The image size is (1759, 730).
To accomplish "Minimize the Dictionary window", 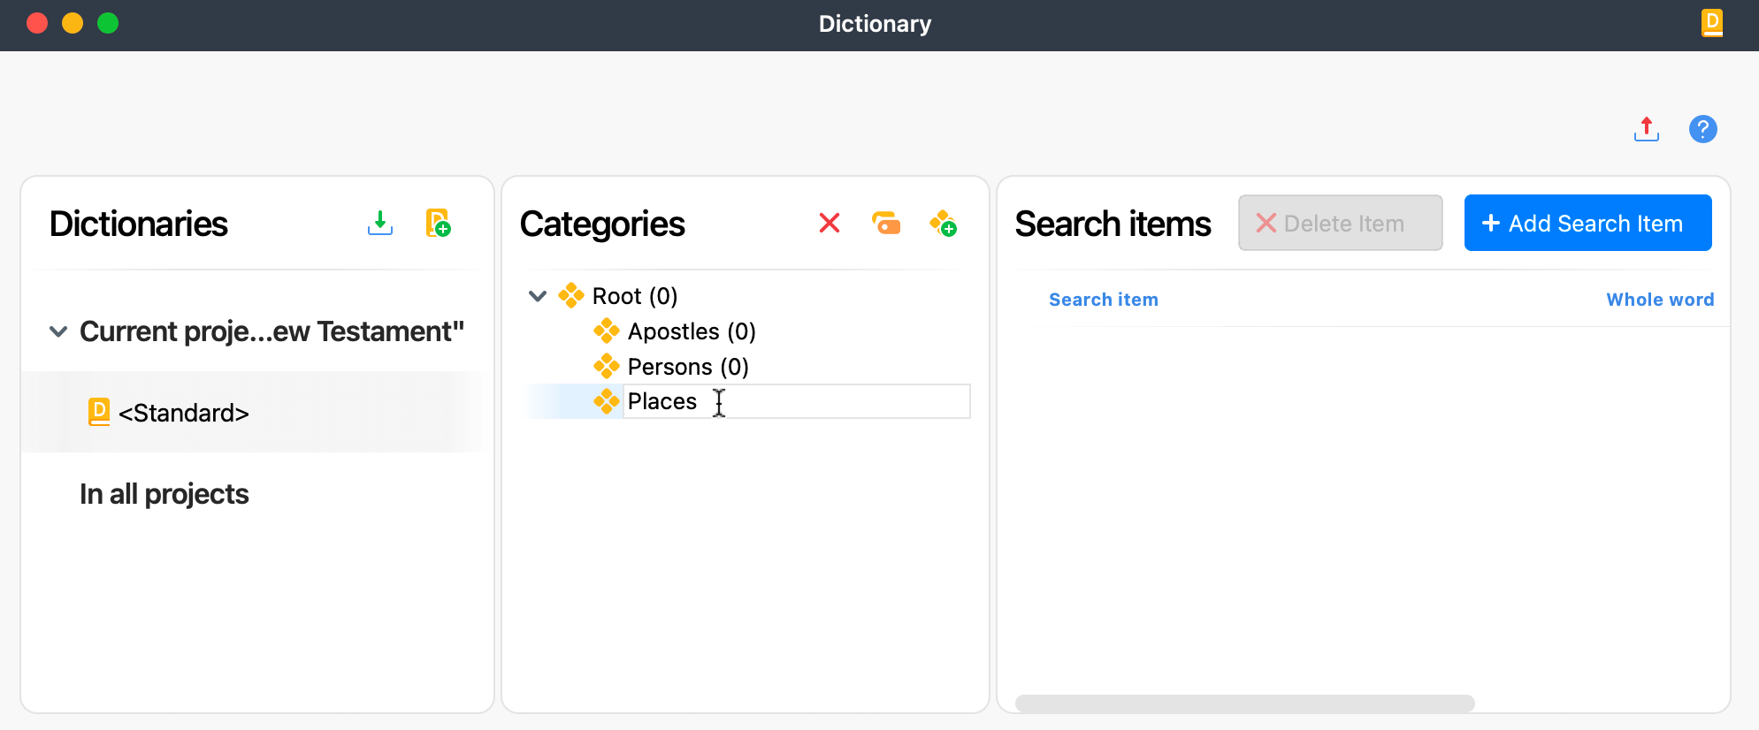I will click(x=73, y=23).
